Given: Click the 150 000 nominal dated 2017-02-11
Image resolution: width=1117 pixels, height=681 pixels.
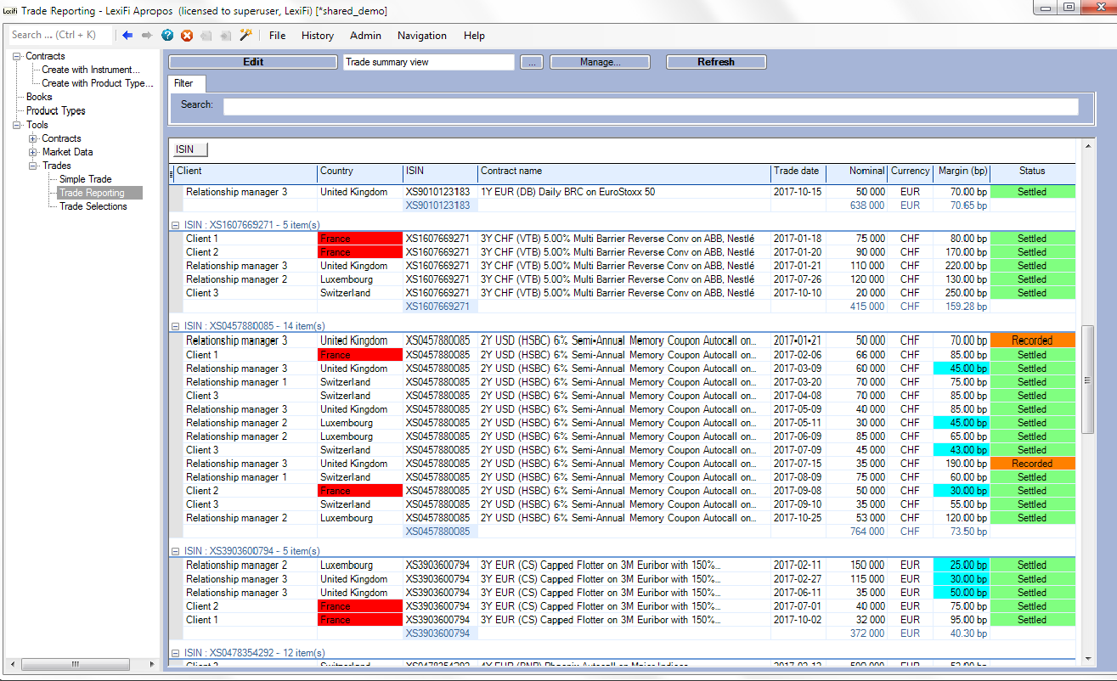Looking at the screenshot, I should pyautogui.click(x=866, y=566).
